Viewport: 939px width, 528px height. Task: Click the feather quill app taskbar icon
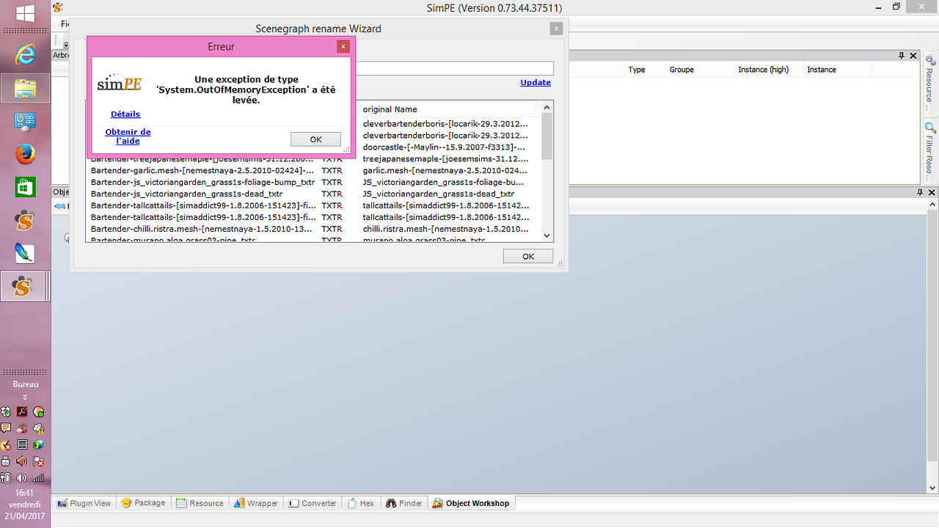tap(26, 253)
